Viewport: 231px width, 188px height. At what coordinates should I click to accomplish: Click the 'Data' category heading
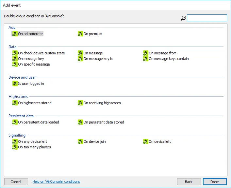click(12, 47)
